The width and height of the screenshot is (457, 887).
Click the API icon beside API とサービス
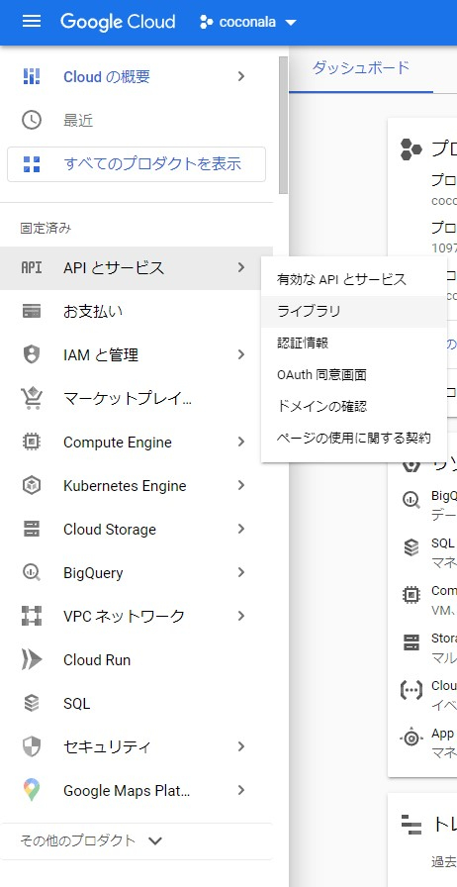pos(32,267)
